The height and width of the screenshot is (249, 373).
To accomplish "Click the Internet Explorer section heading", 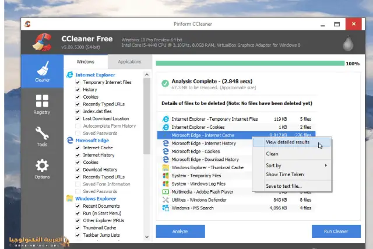I will point(95,75).
